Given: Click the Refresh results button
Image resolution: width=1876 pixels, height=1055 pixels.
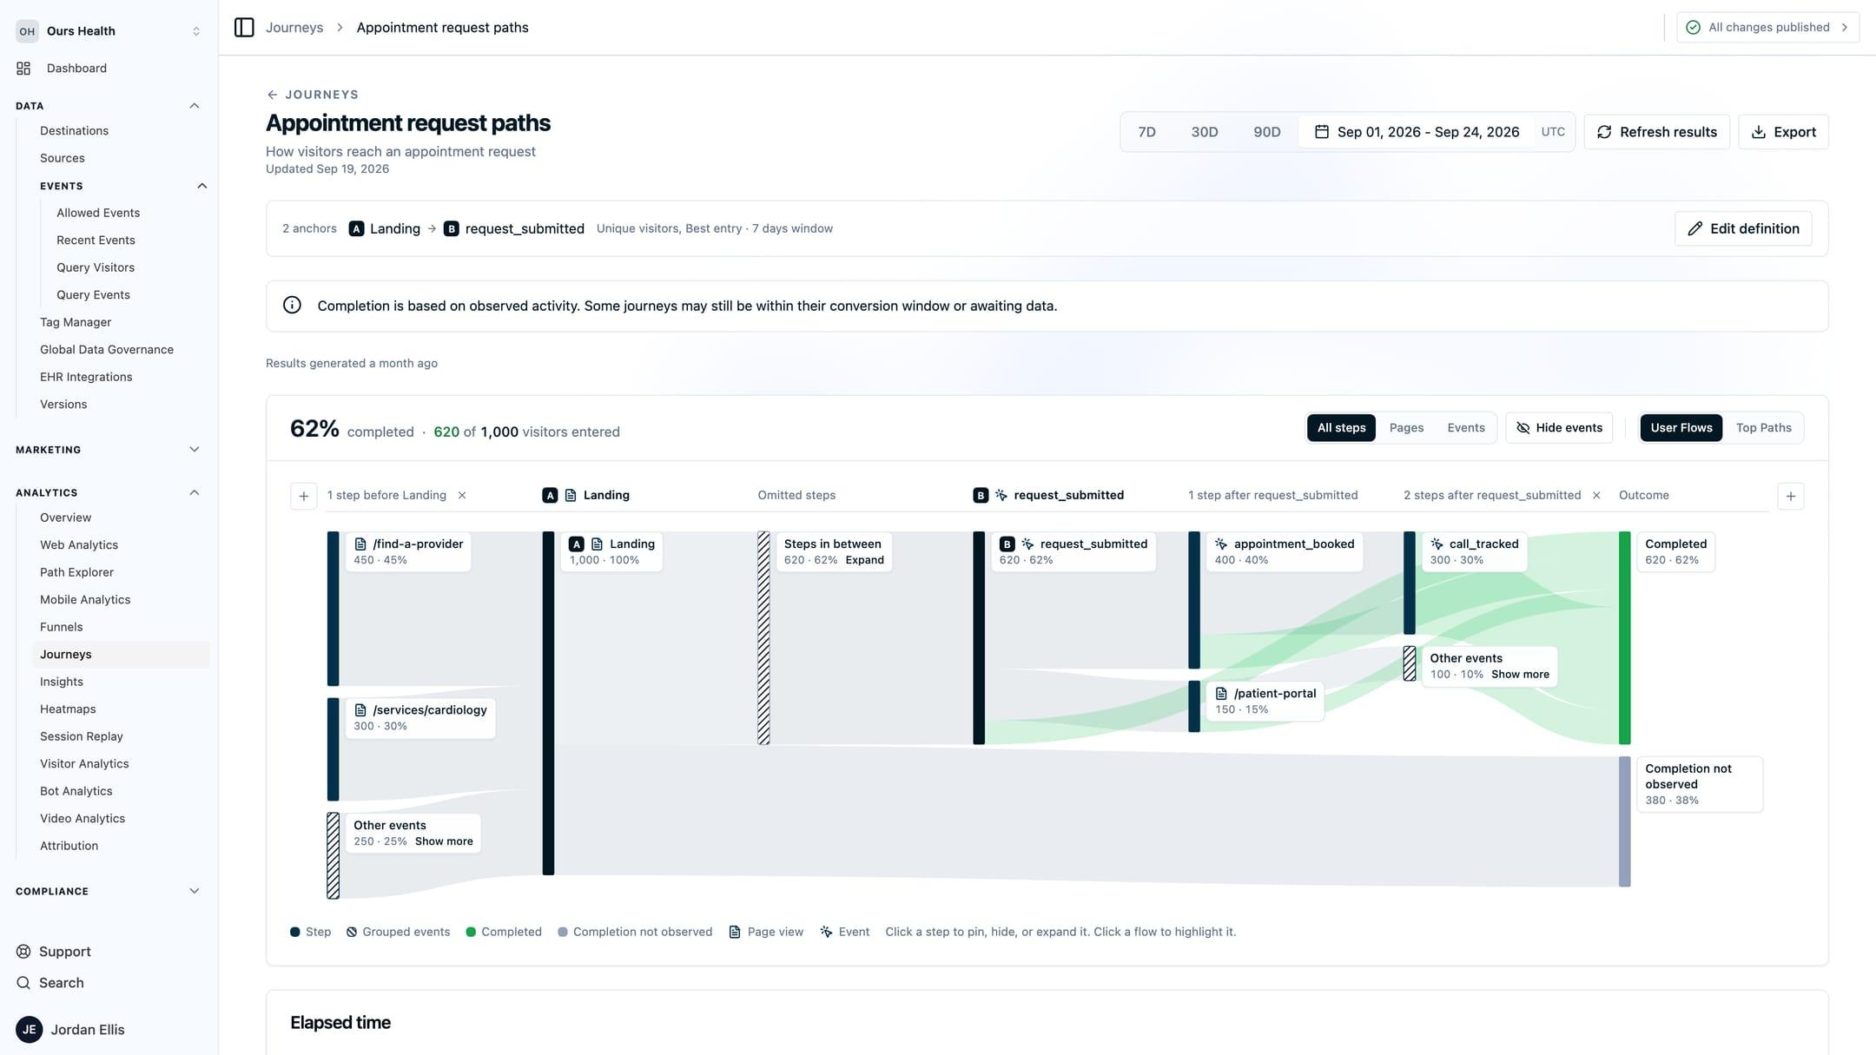Looking at the screenshot, I should click(1656, 132).
